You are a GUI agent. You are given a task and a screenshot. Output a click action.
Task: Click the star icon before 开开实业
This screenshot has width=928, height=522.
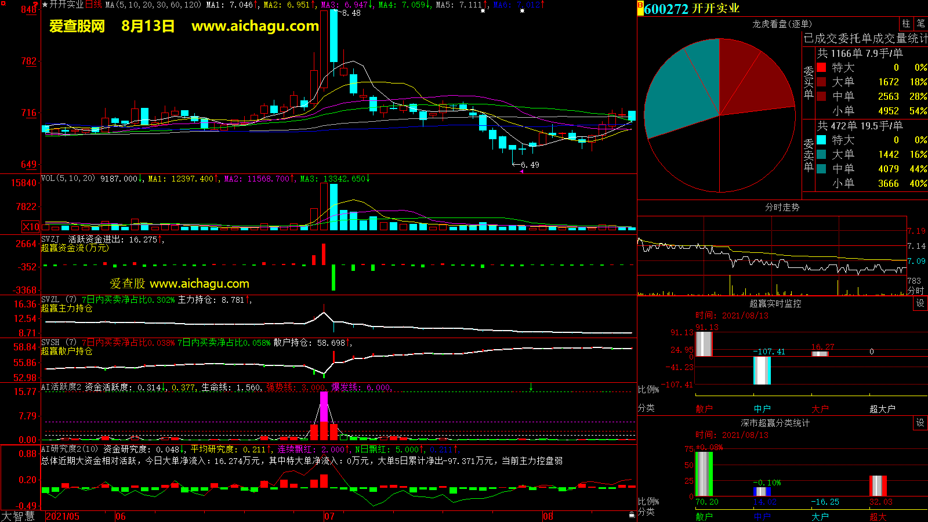[x=45, y=5]
